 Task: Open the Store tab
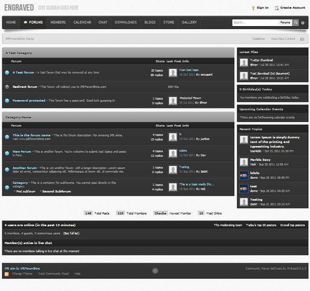[169, 22]
